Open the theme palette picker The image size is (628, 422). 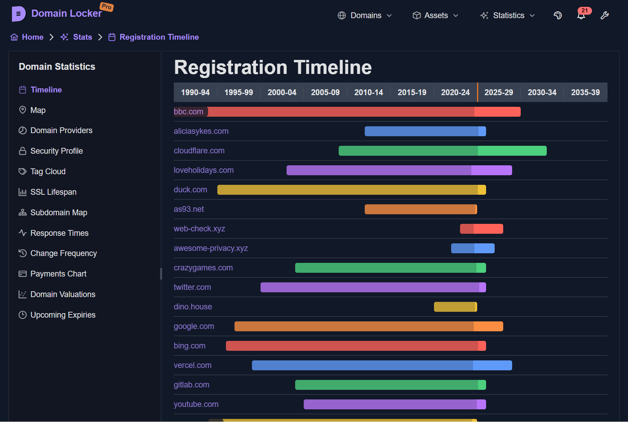pos(558,15)
